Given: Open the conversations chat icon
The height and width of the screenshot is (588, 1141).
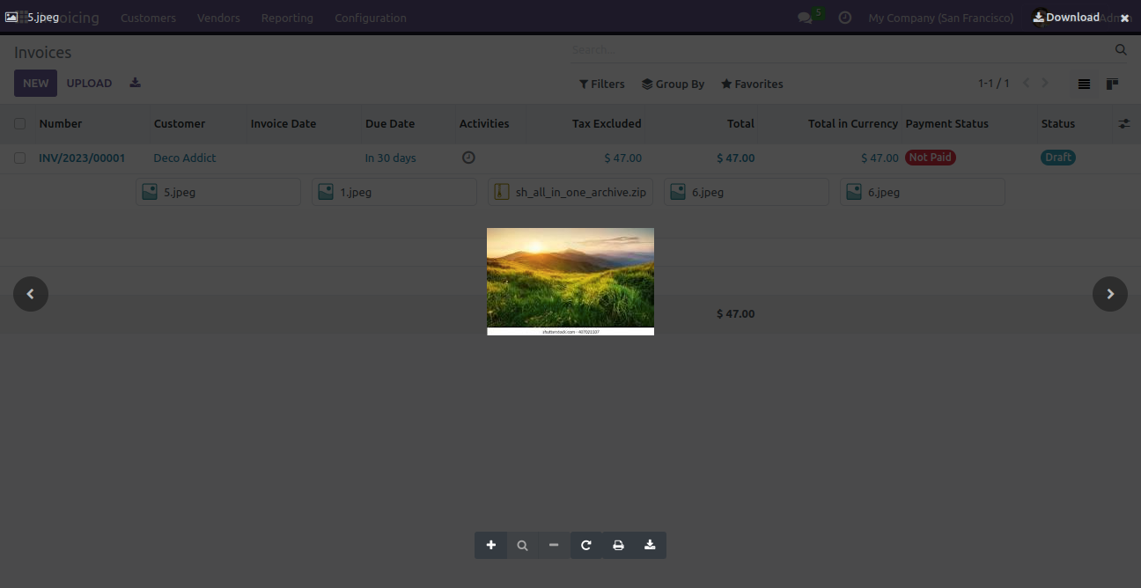Looking at the screenshot, I should [x=805, y=18].
